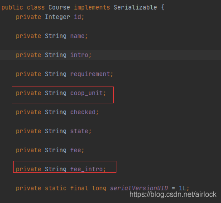Screen dimensions: 221x203
Task: Click the static keyword
Action: (56, 188)
